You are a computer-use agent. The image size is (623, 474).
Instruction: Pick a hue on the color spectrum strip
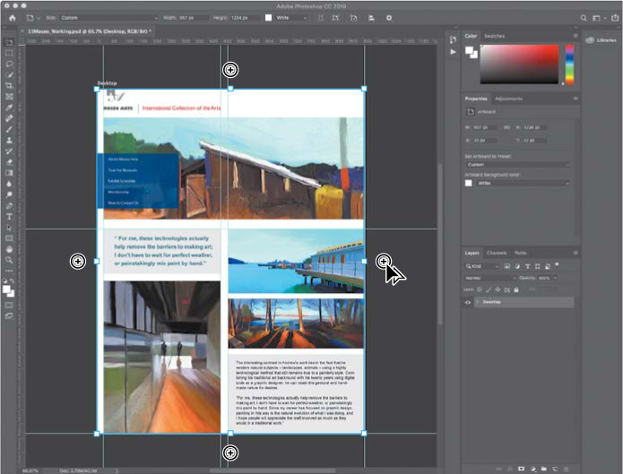pos(568,63)
